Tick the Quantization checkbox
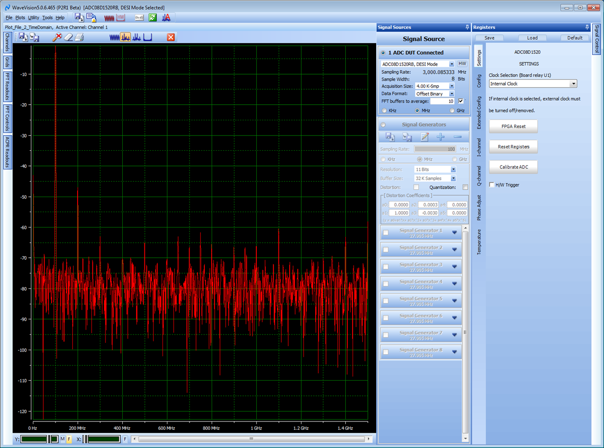Viewport: 604px width, 448px height. [x=465, y=187]
